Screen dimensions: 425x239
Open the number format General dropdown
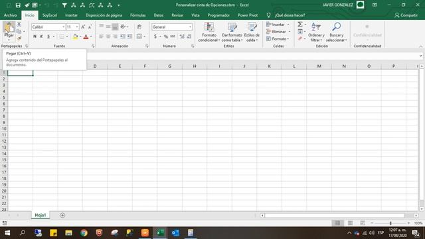[190, 27]
